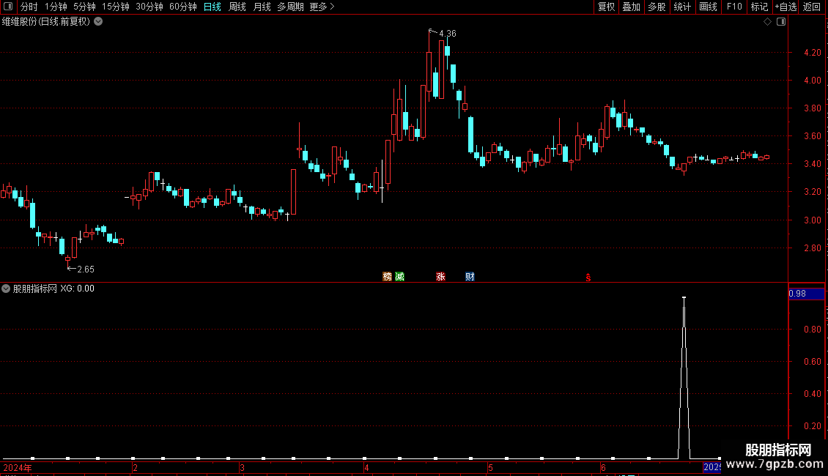This screenshot has width=828, height=476.
Task: Click the 返回 back button
Action: pos(812,7)
